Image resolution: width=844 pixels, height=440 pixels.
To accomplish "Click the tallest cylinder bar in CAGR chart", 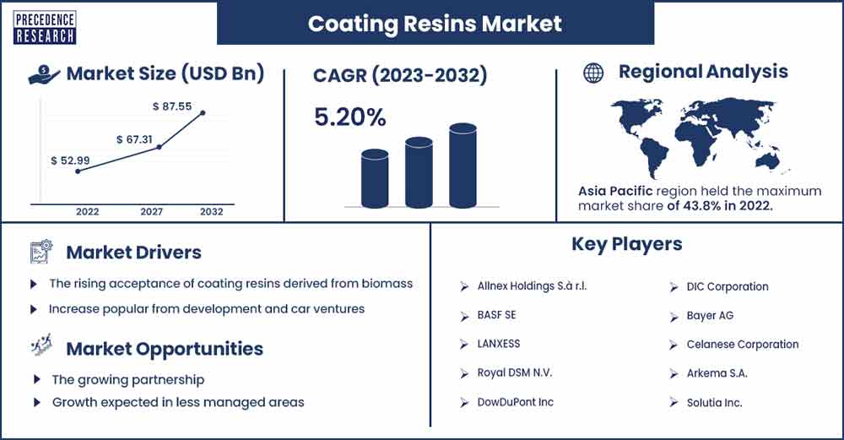I will [463, 166].
